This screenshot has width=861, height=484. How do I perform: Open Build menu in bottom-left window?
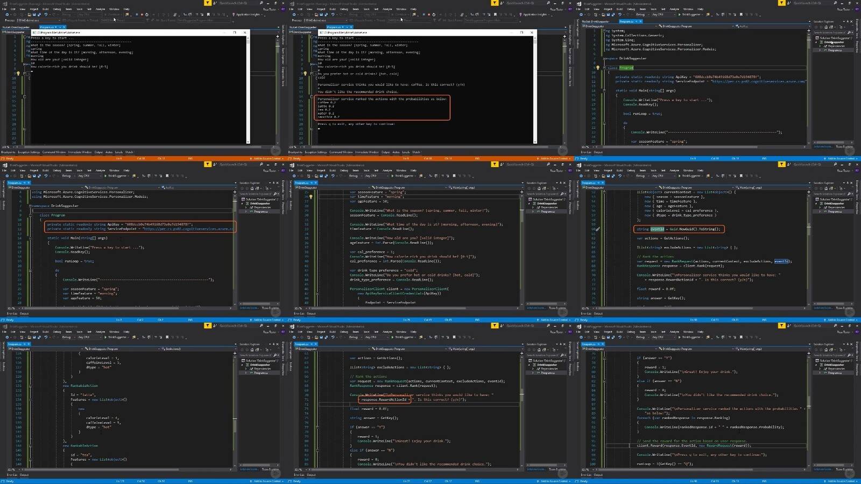click(x=45, y=332)
